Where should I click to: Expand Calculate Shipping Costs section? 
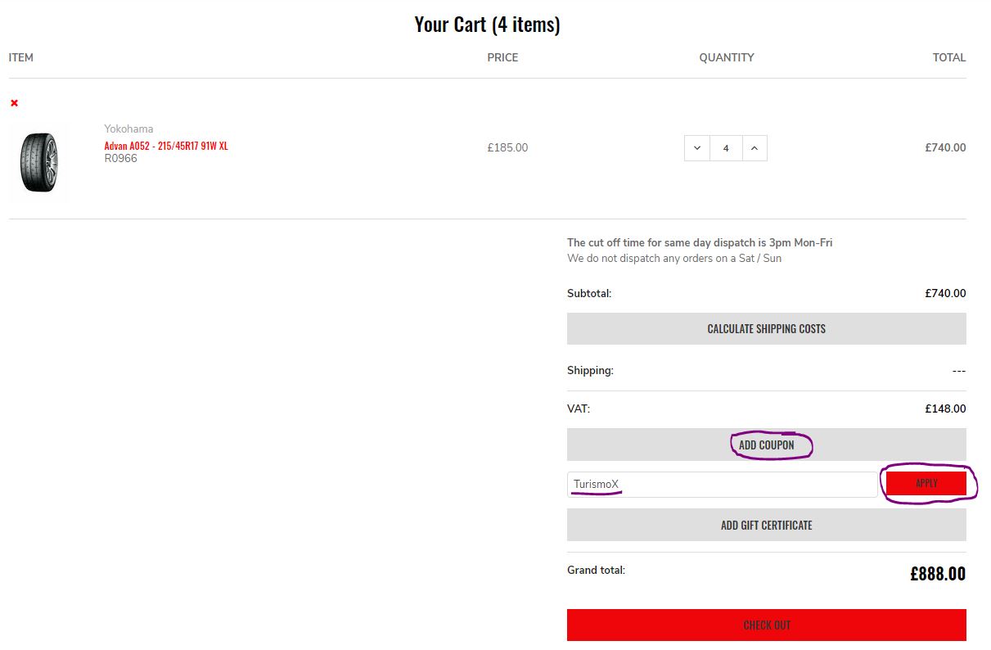[x=766, y=328]
